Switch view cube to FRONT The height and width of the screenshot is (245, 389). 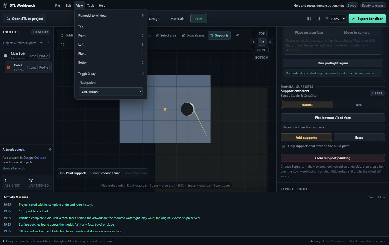(262, 50)
